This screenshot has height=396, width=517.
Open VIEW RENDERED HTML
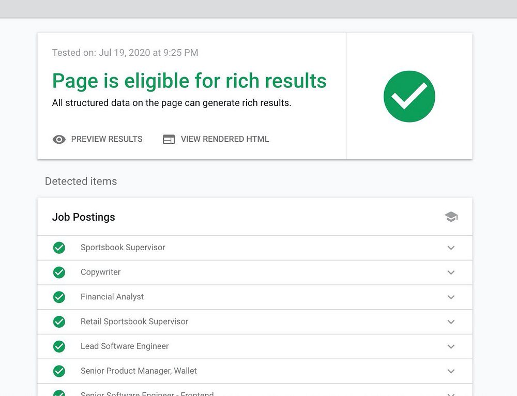[x=224, y=139]
